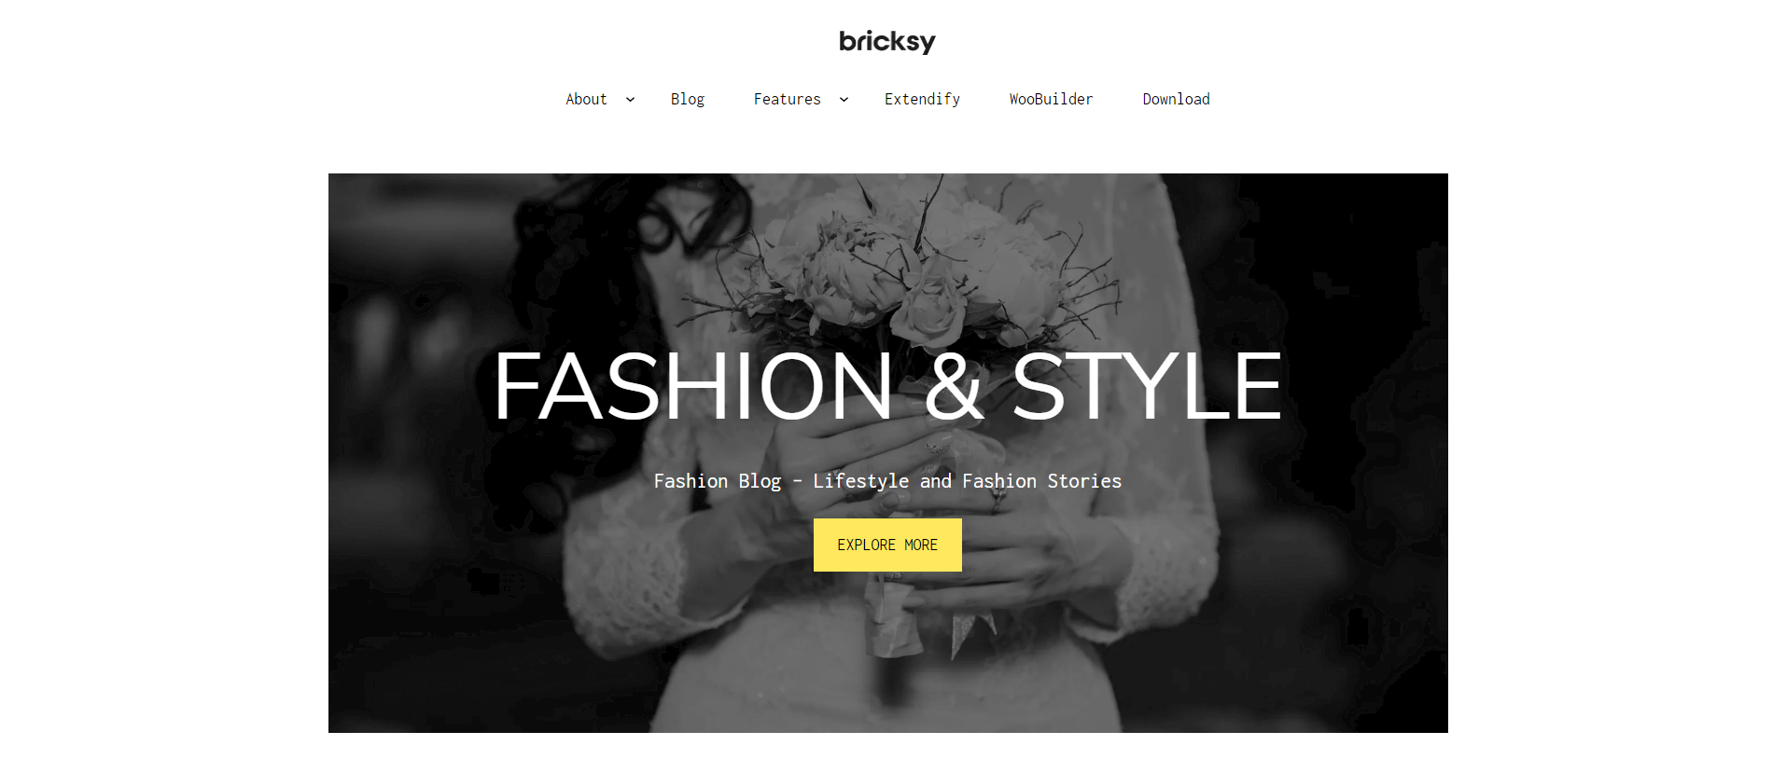
Task: Click the word FASHION in heading
Action: (x=693, y=386)
